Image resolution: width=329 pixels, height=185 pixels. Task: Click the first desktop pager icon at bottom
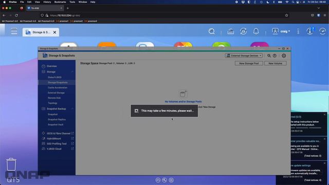click(158, 180)
